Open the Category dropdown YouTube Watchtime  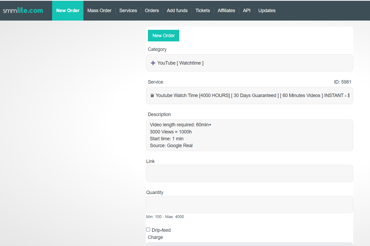pyautogui.click(x=249, y=63)
